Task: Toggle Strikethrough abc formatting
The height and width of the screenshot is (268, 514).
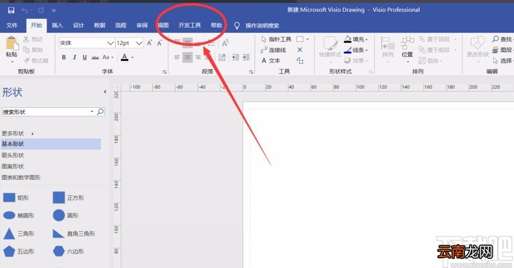Action: click(x=95, y=57)
